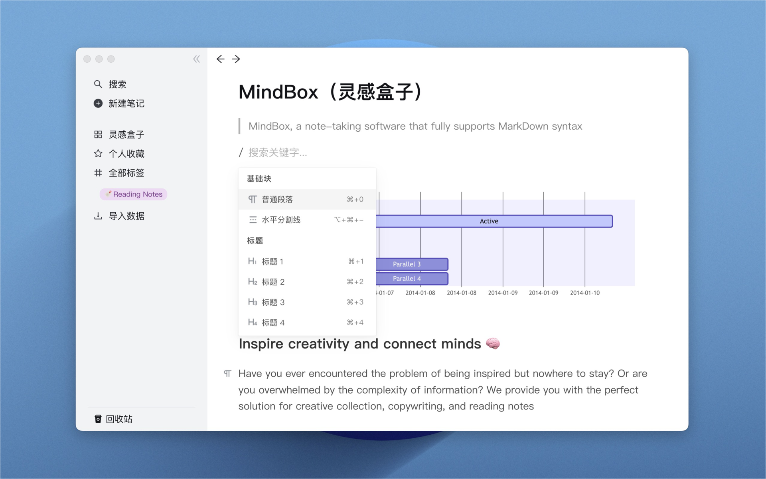The height and width of the screenshot is (479, 766).
Task: Open 灵感盒子 grid icon in sidebar
Action: pos(98,135)
